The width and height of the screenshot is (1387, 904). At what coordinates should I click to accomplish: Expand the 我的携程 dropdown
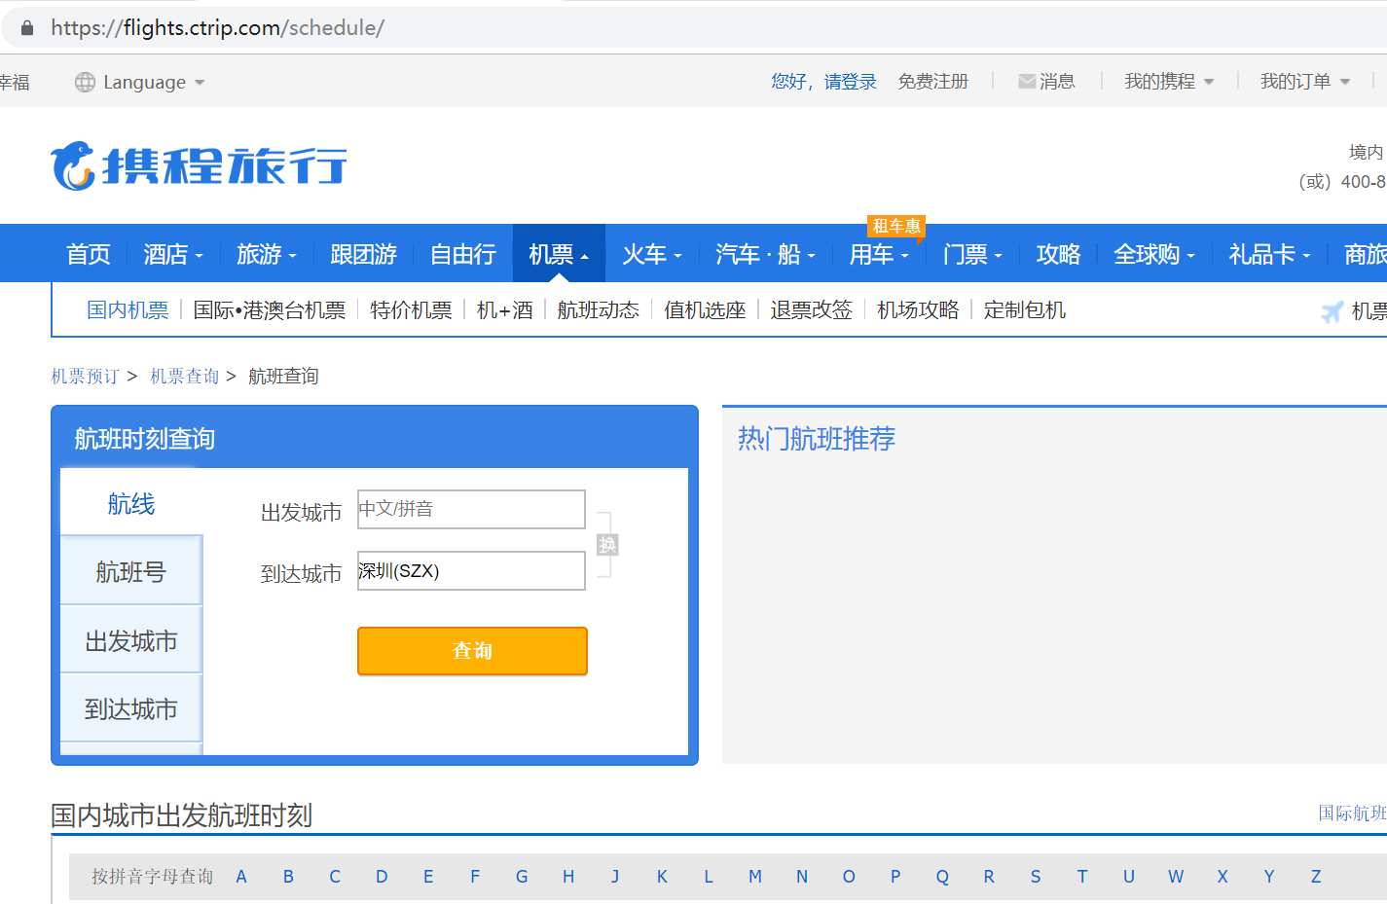point(1168,82)
